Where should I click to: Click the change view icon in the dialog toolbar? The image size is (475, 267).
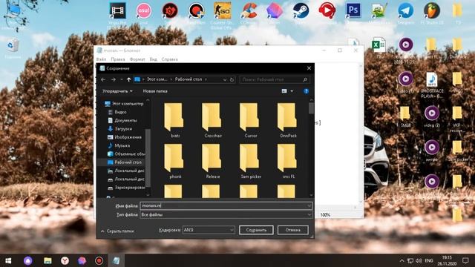pyautogui.click(x=284, y=91)
